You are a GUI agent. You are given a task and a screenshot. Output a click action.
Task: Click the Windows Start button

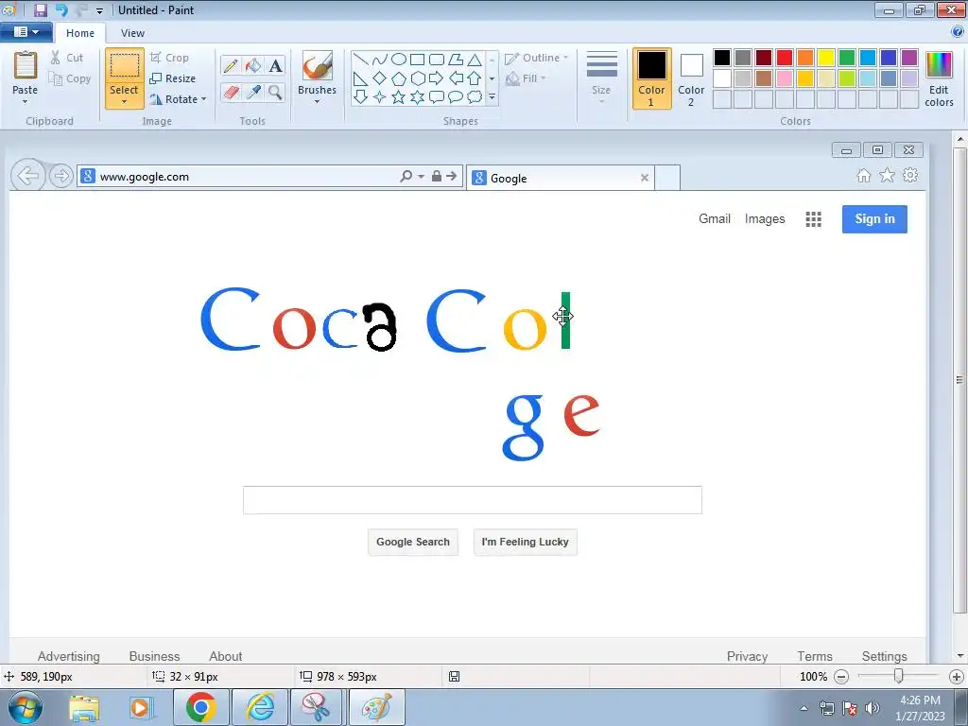coord(25,707)
